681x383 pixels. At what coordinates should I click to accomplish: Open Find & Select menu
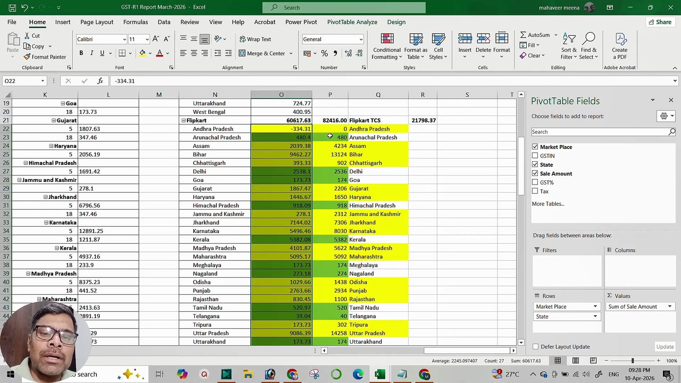588,47
